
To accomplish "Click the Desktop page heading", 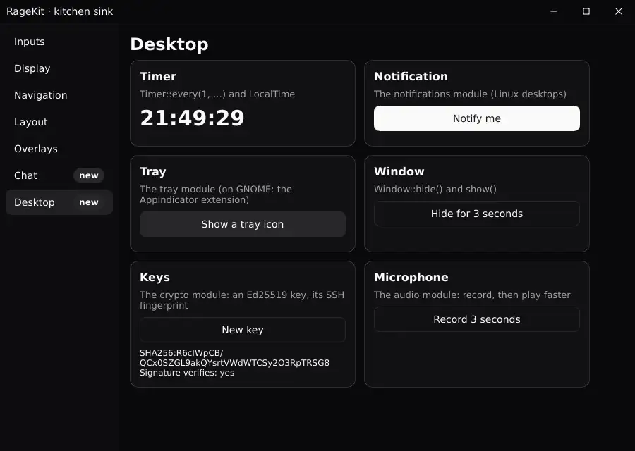I will 169,44.
